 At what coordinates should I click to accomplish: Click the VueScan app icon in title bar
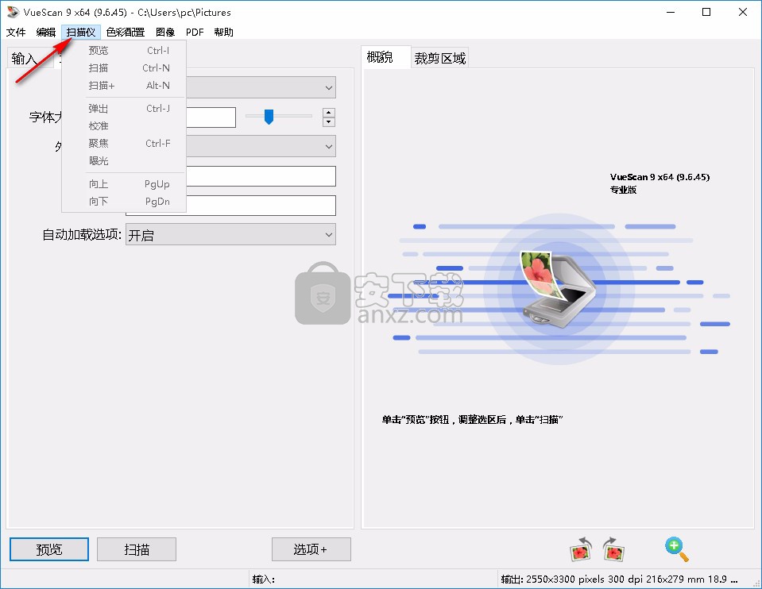point(13,12)
